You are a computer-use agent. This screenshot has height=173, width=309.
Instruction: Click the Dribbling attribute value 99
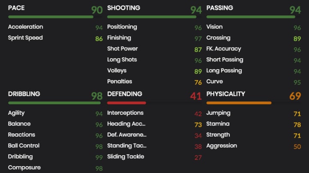[x=99, y=158]
